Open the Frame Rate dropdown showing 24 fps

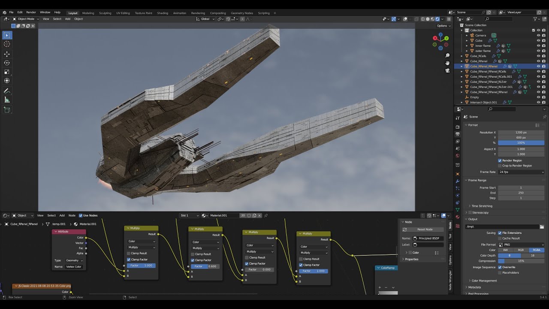point(521,172)
